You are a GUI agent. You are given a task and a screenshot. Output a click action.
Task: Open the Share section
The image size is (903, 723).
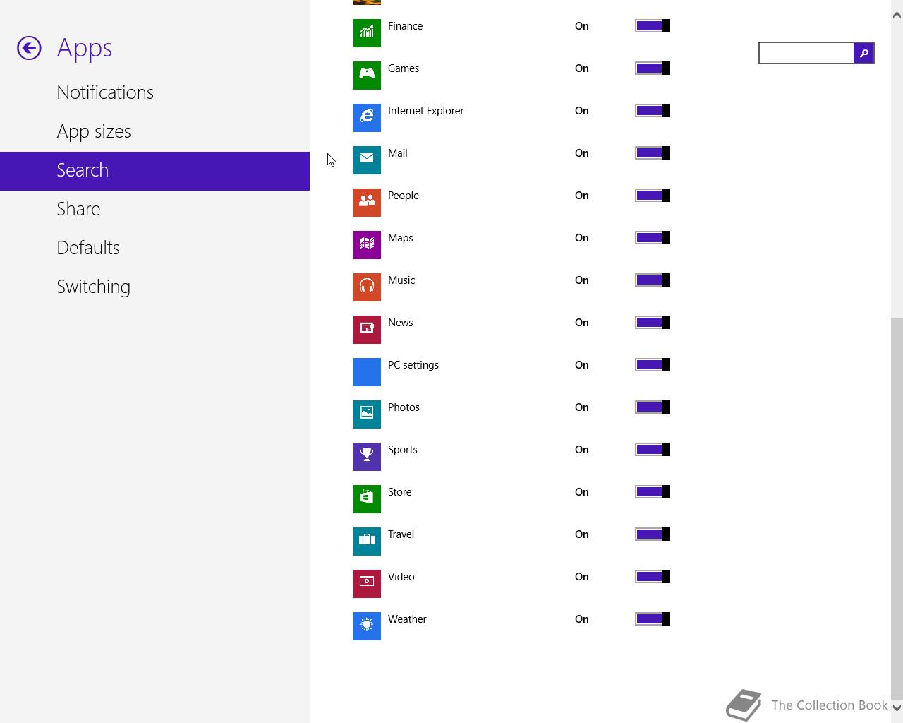coord(154,210)
